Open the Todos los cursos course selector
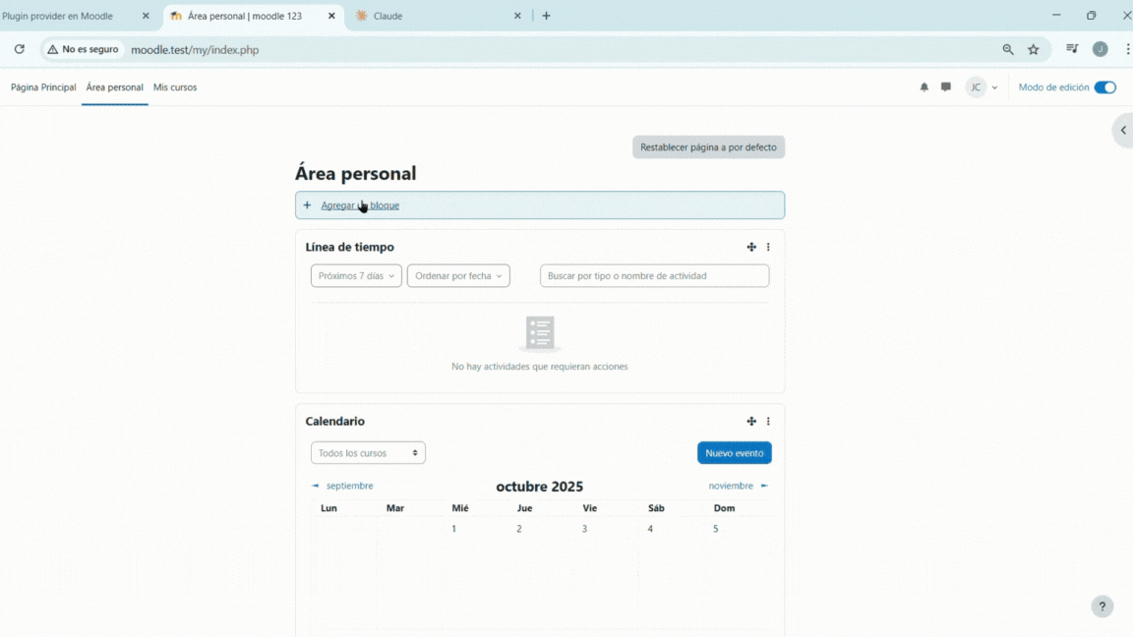Image resolution: width=1133 pixels, height=637 pixels. (x=368, y=452)
